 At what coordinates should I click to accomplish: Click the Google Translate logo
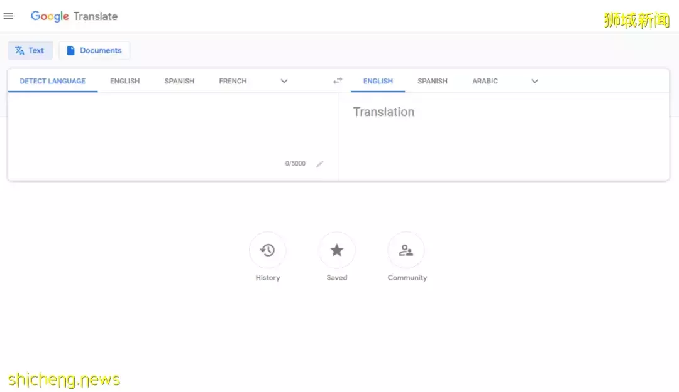74,16
